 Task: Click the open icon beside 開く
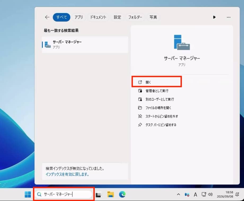point(140,82)
